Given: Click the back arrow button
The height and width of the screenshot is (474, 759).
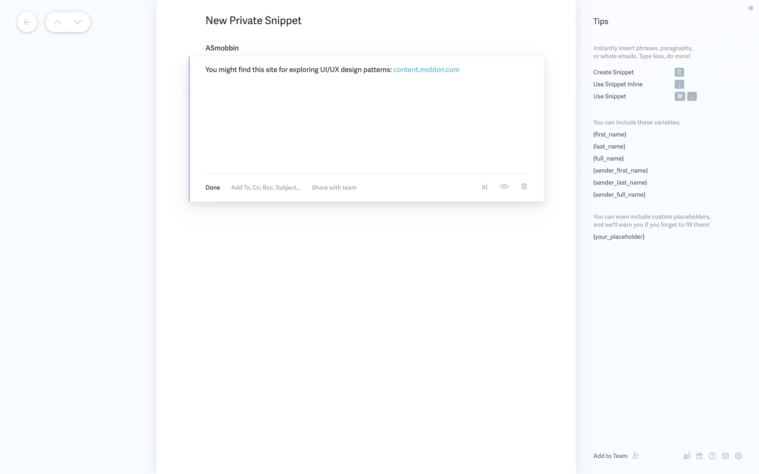Looking at the screenshot, I should 27,22.
